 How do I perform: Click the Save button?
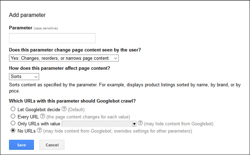point(21,145)
